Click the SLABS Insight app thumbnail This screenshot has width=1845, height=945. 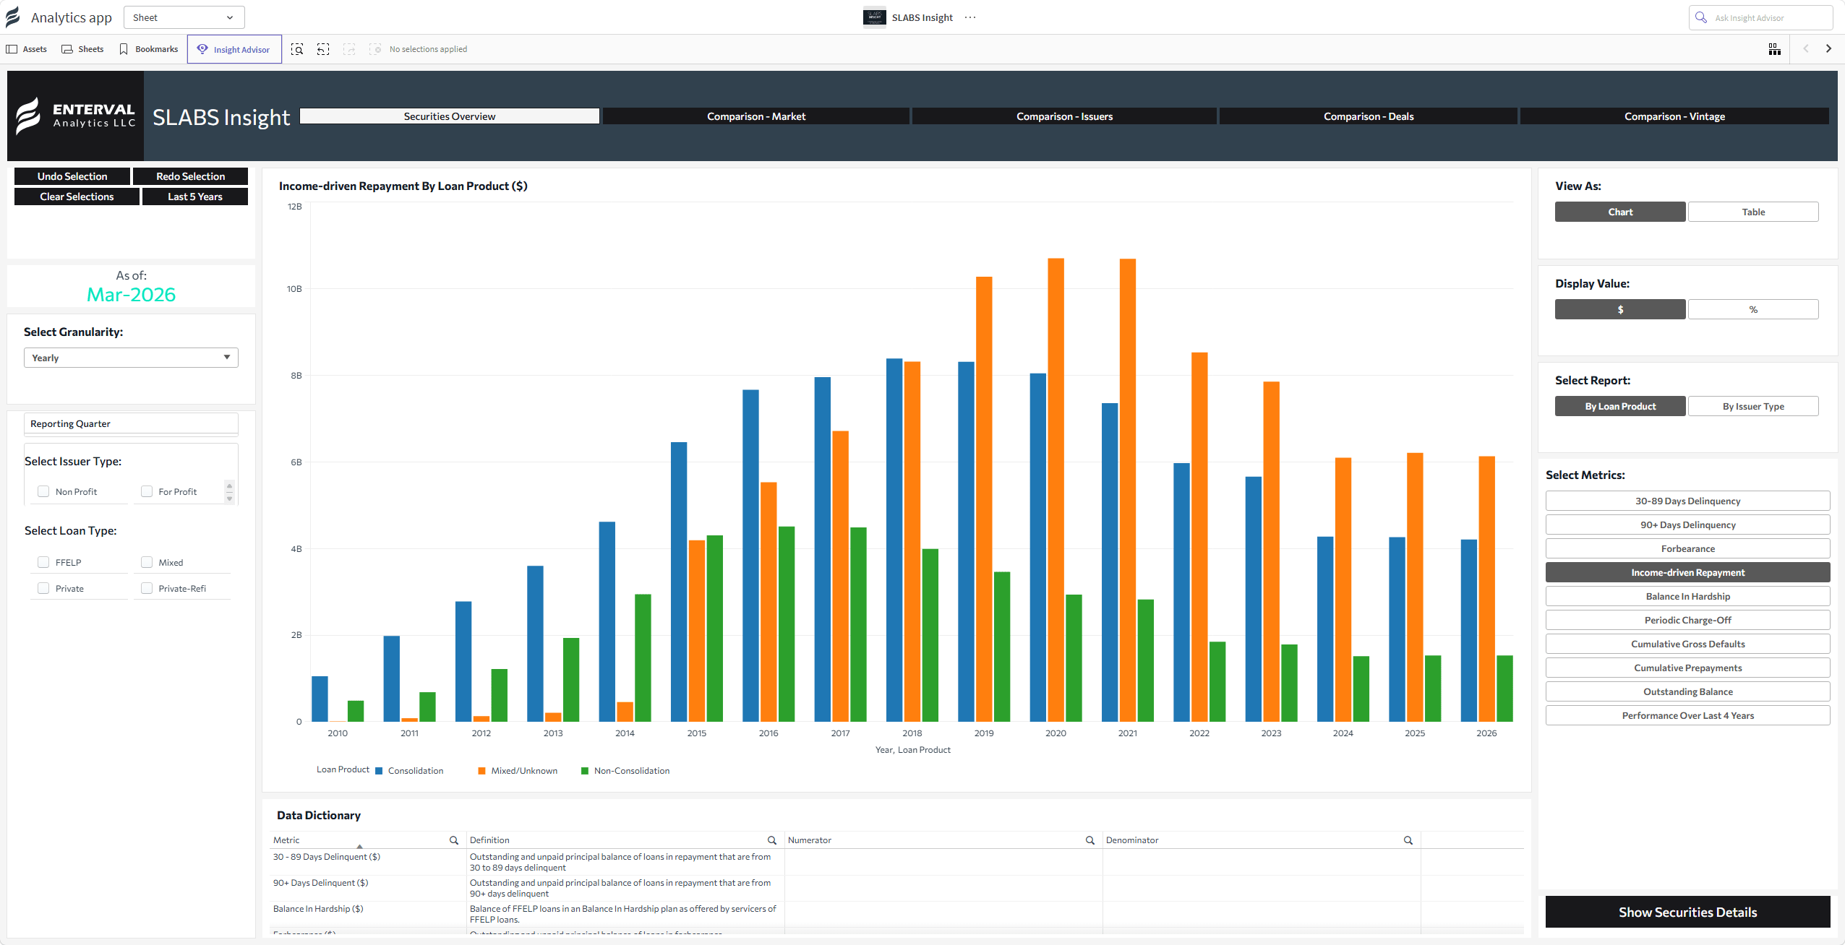[x=875, y=17]
